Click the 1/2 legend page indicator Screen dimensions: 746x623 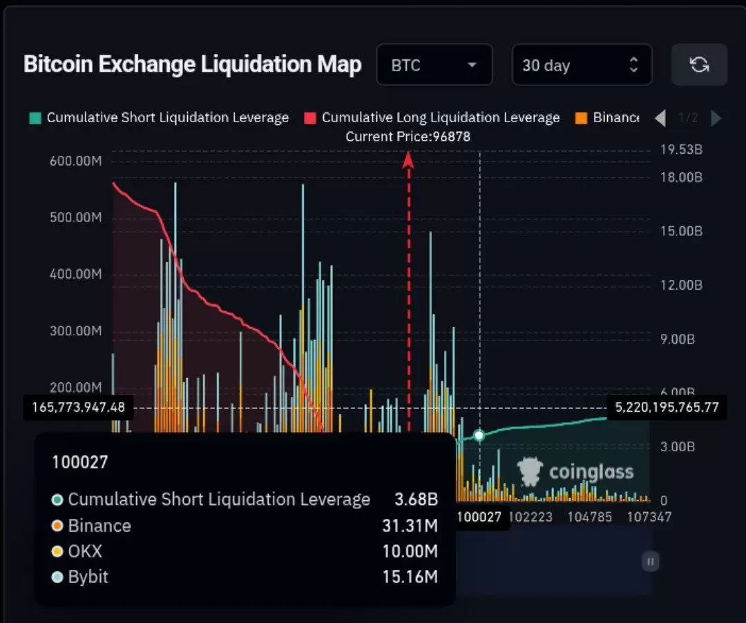[688, 118]
